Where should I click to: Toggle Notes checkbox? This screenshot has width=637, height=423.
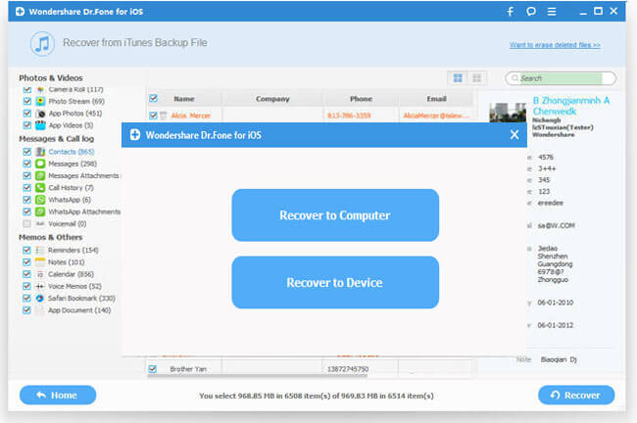click(26, 262)
